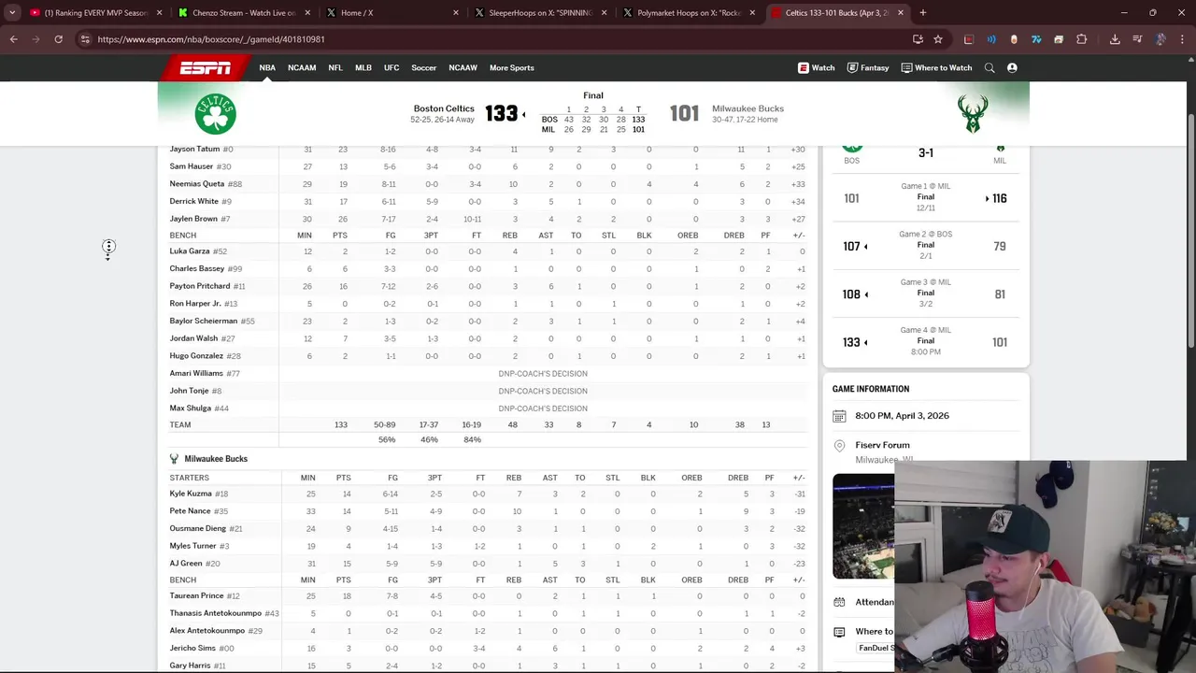
Task: Open the tab search dropdown arrow
Action: [x=11, y=13]
